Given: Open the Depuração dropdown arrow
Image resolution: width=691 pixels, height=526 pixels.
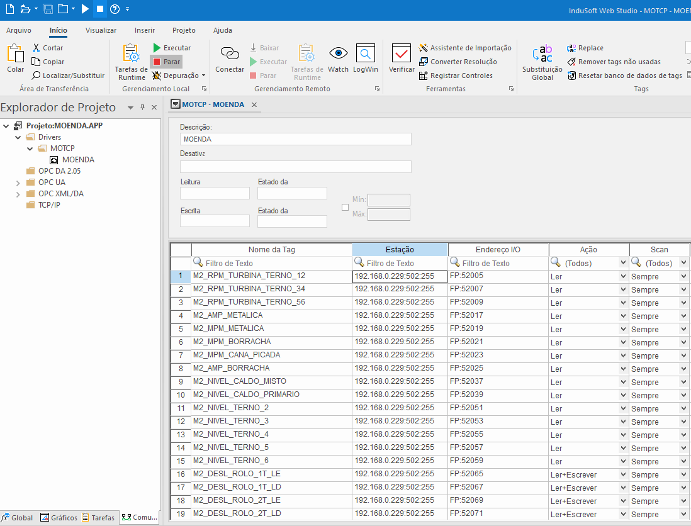Looking at the screenshot, I should coord(204,76).
